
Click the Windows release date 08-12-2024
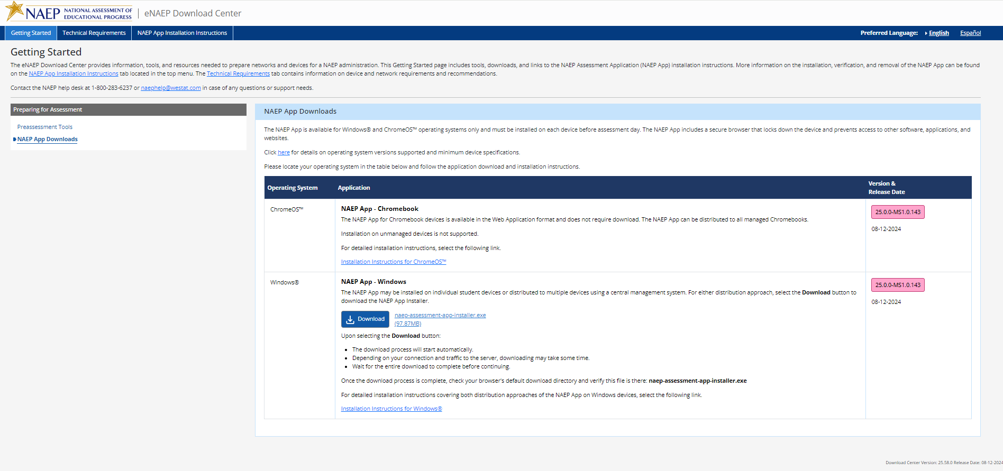886,302
